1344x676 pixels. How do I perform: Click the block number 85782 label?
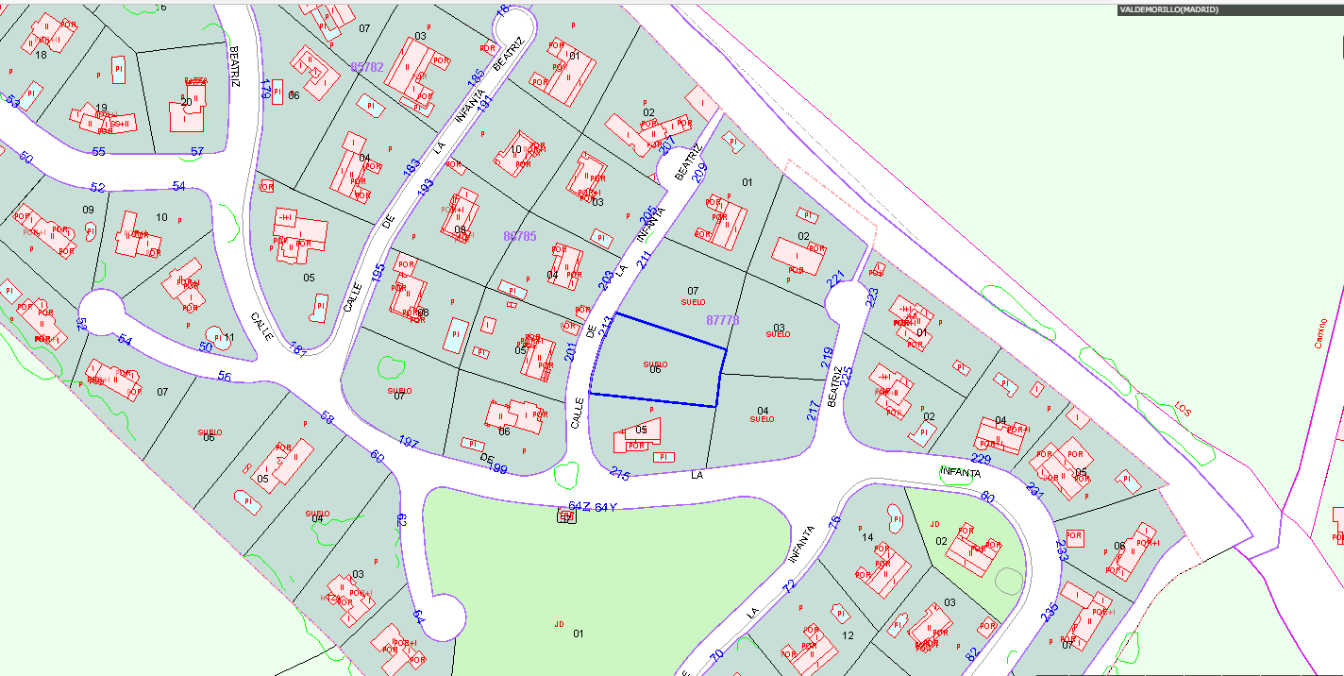366,67
